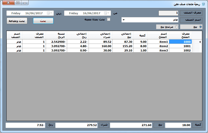Click the profit total field showing -7.92

26,125
